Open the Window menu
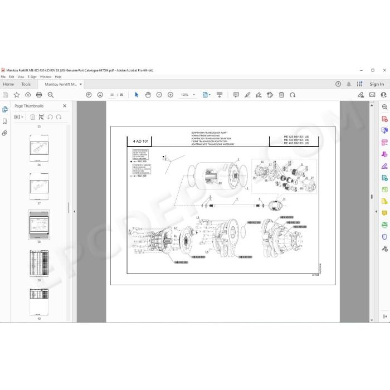This screenshot has width=390, height=390. tap(46, 77)
